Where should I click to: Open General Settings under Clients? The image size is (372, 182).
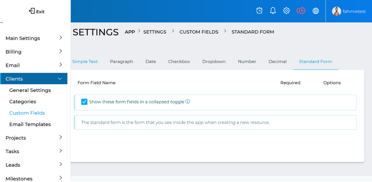30,90
